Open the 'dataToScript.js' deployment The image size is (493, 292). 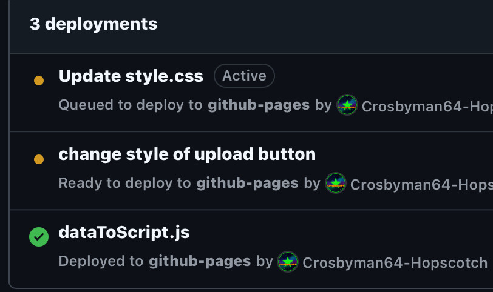pyautogui.click(x=124, y=233)
